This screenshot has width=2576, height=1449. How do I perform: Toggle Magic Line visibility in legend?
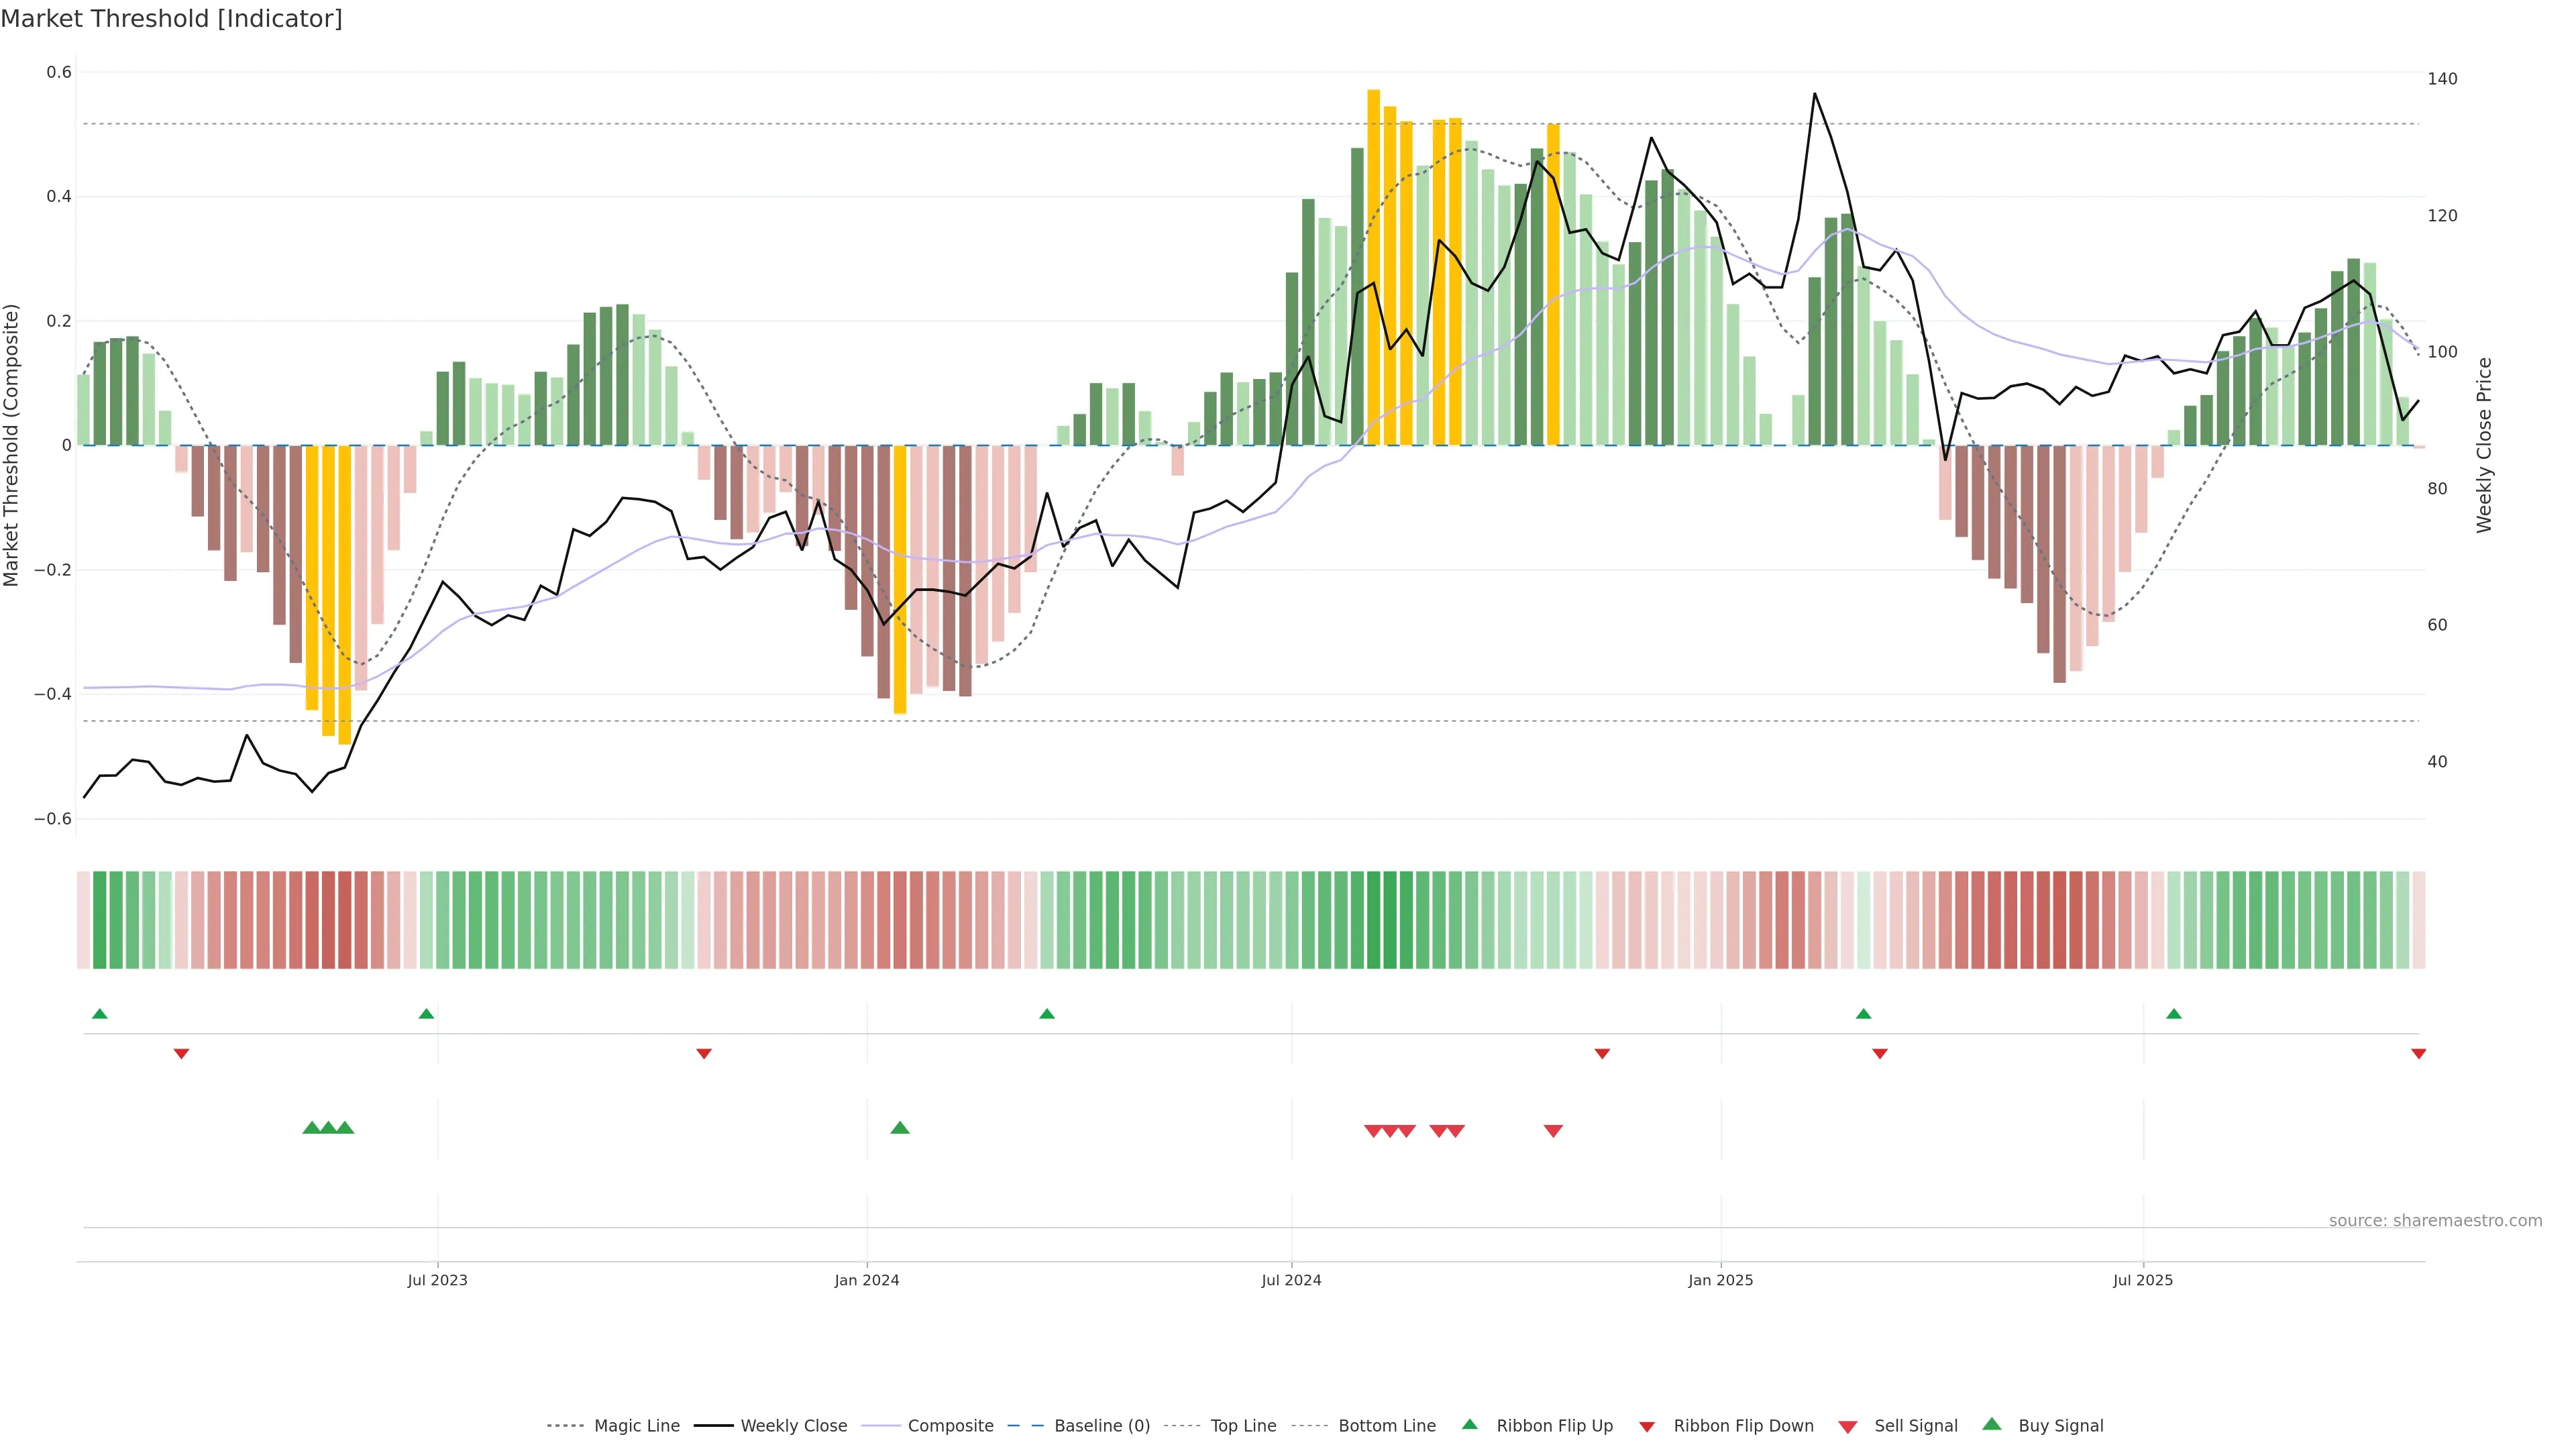(x=636, y=1426)
